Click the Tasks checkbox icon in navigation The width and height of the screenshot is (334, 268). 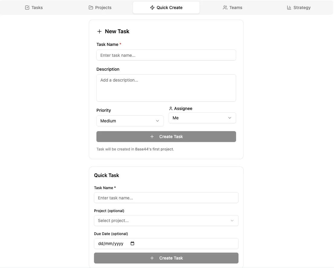pos(27,8)
